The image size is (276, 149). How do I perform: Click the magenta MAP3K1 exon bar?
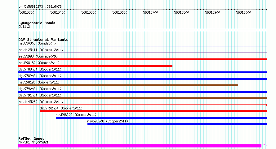(x=140, y=146)
